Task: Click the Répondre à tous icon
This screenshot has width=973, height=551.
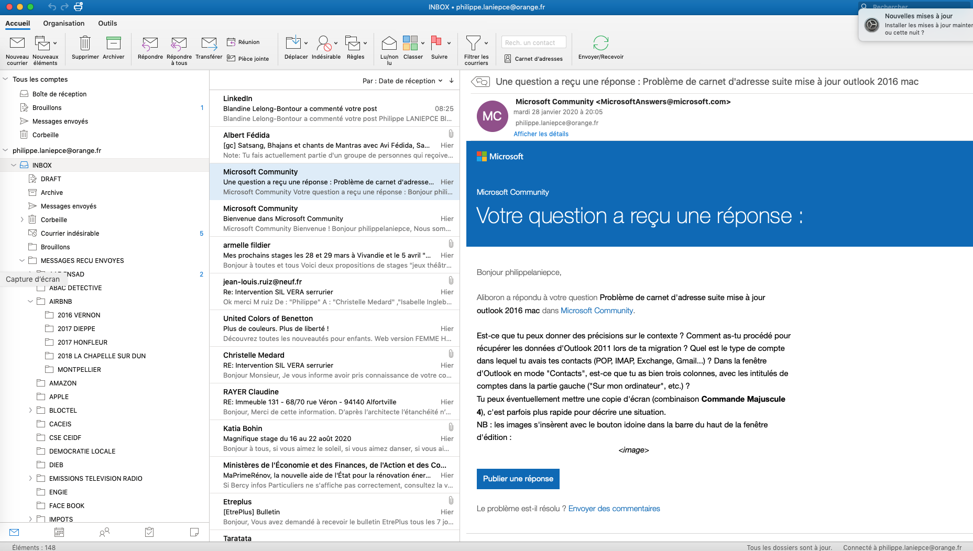Action: coord(179,43)
